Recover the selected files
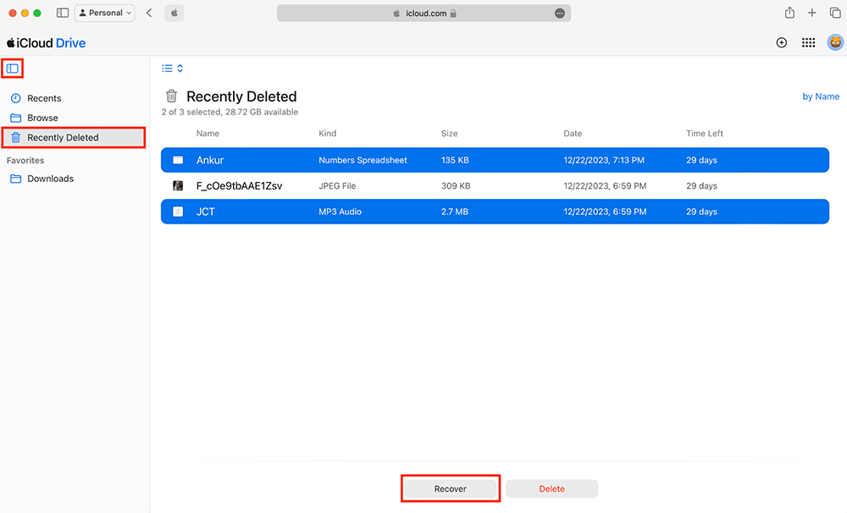The image size is (847, 513). coord(450,488)
